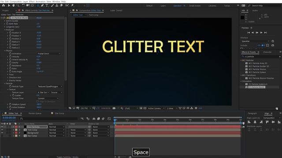
Task: Toggle Frame Blending icon in timeline
Action: 99,118
